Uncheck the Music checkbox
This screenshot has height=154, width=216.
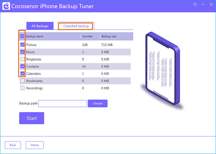pos(22,52)
